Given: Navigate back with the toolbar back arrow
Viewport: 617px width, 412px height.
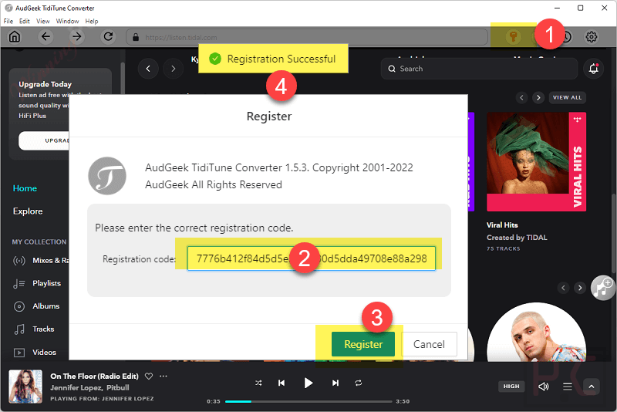Looking at the screenshot, I should coord(46,36).
